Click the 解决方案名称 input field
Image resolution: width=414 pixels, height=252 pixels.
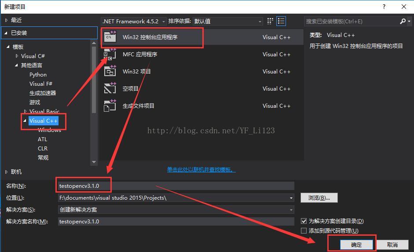(176, 221)
